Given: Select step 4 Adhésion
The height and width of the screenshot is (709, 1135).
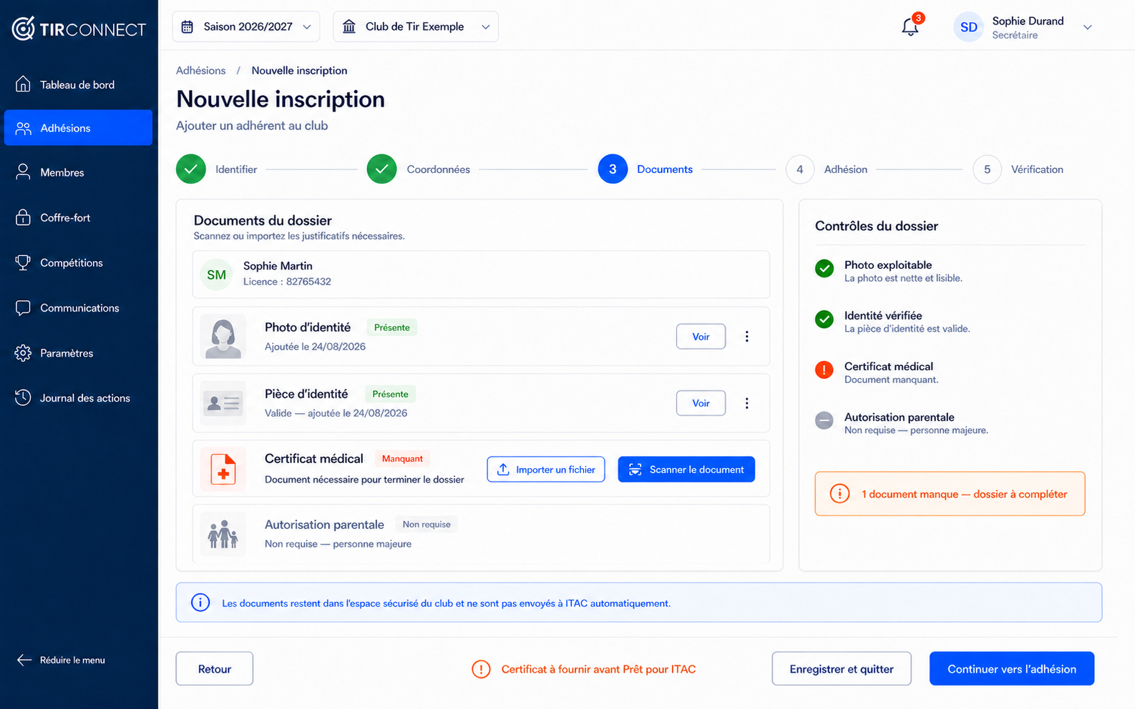Looking at the screenshot, I should coord(827,169).
